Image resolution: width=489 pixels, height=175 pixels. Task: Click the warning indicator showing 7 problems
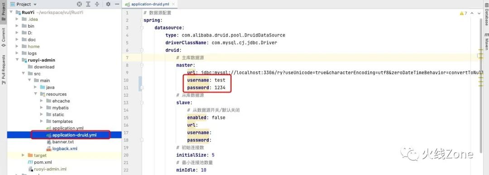point(464,14)
